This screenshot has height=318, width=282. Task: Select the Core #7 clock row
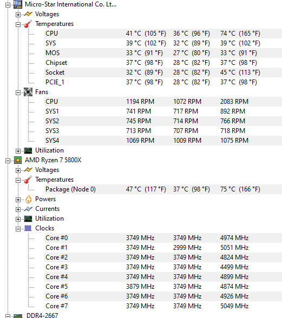(163, 306)
